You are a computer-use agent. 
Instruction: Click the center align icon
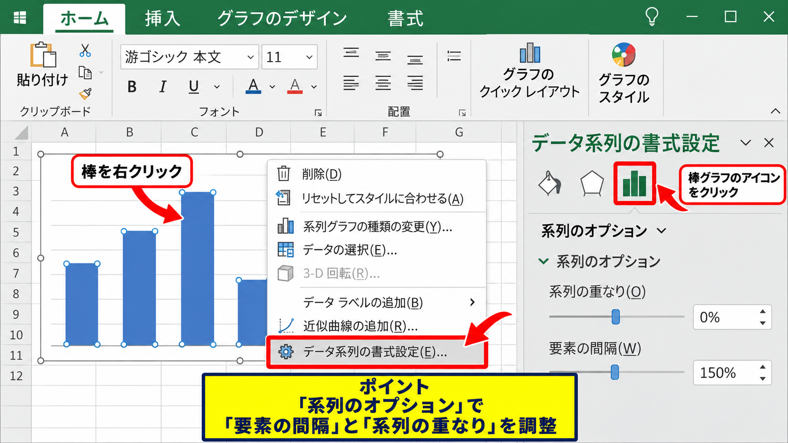383,83
